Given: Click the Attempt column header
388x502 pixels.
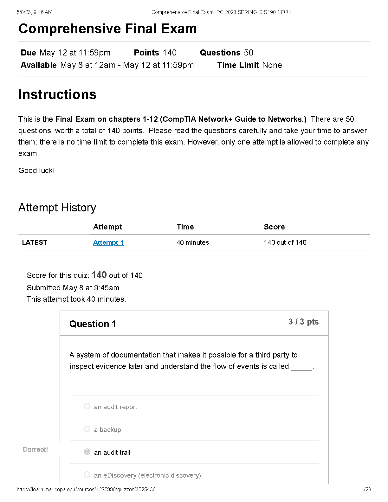Looking at the screenshot, I should click(x=107, y=227).
